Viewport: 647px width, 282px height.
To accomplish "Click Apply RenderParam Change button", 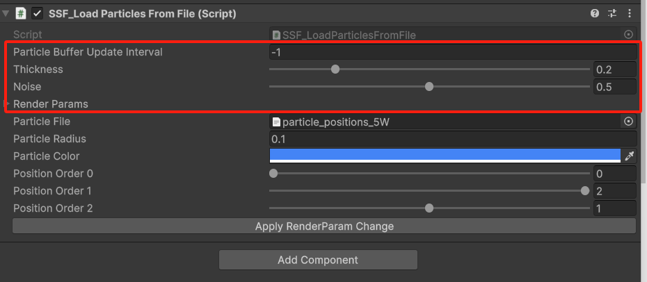I will tap(324, 226).
